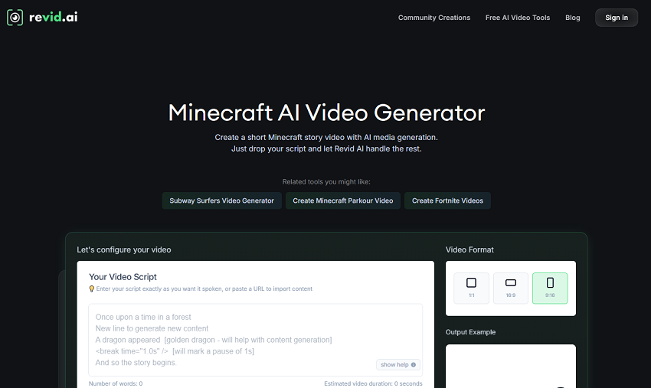
Task: Click the 'Number of words: 0' text
Action: [x=116, y=383]
